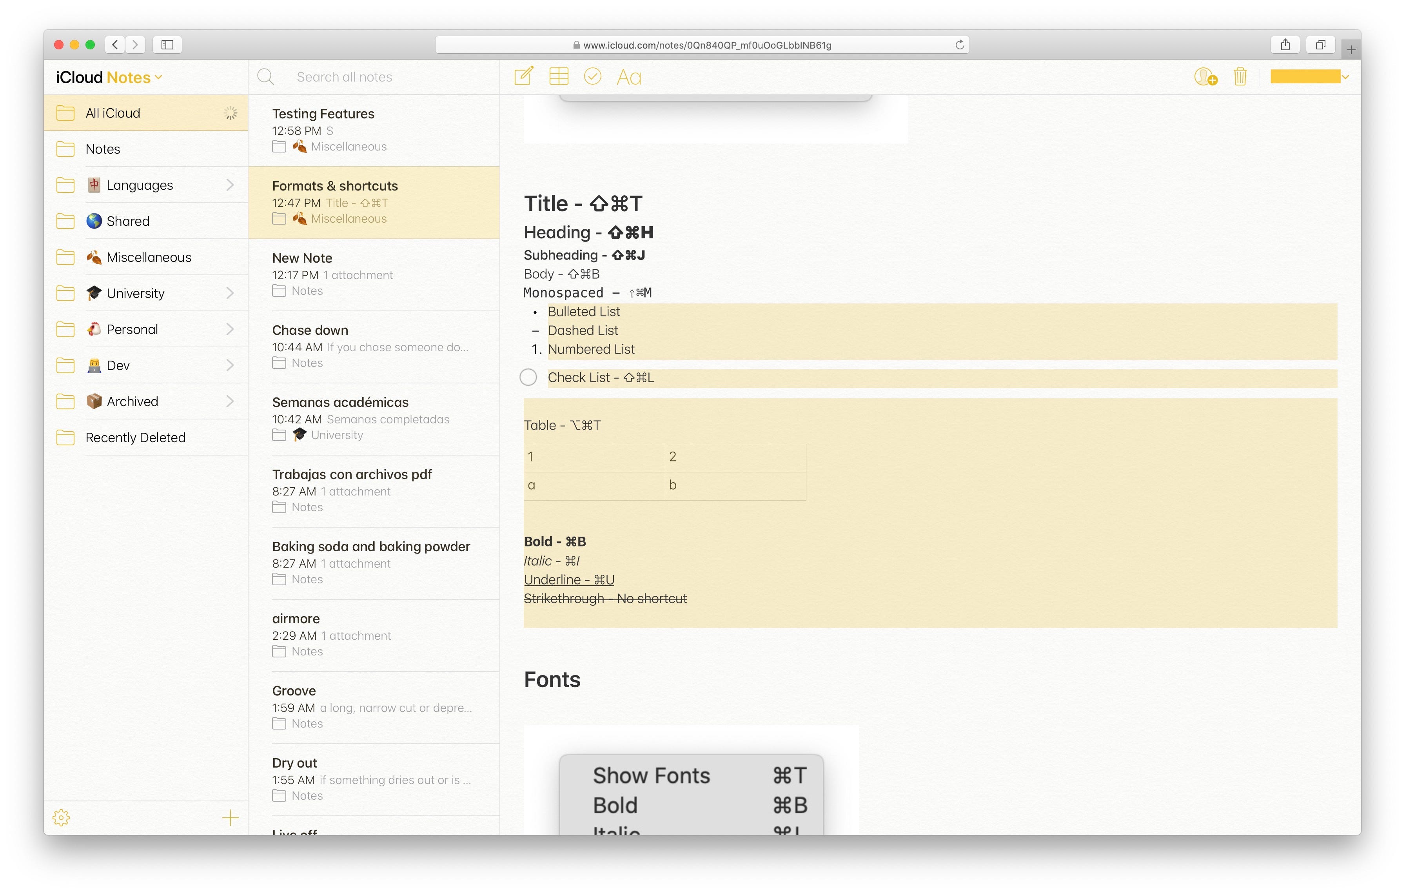This screenshot has height=893, width=1405.
Task: Expand the University folder
Action: point(230,293)
